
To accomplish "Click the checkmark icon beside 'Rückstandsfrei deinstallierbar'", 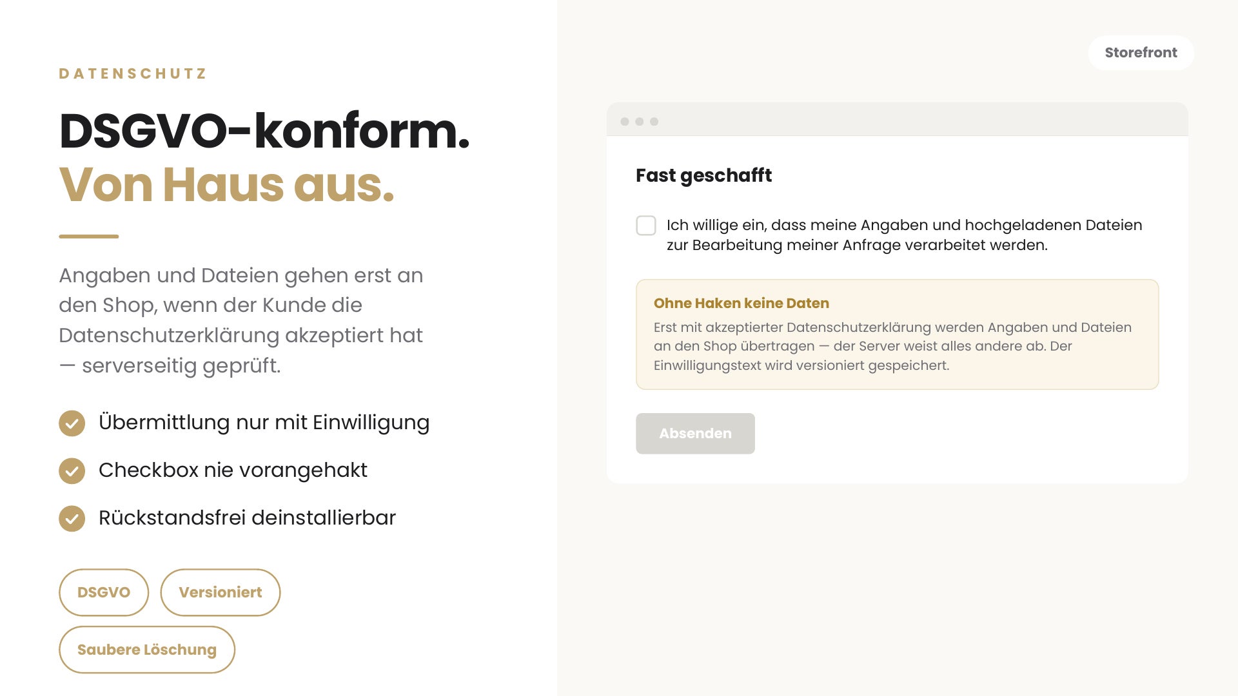I will point(72,519).
